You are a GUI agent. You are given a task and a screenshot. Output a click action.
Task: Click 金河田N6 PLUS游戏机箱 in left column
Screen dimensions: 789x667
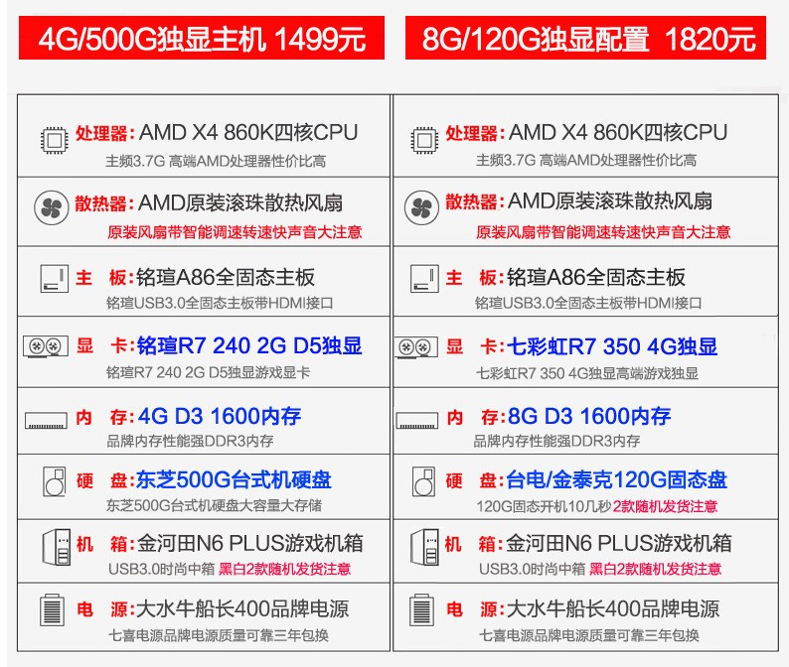coord(250,543)
